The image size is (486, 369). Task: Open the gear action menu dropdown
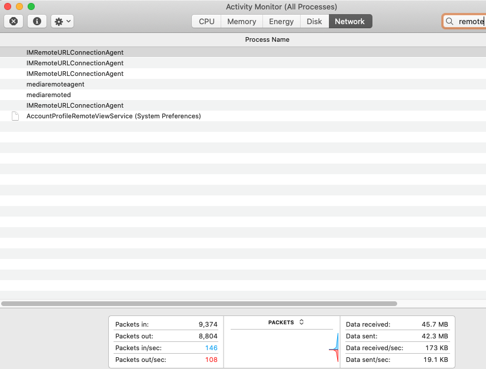pos(62,21)
